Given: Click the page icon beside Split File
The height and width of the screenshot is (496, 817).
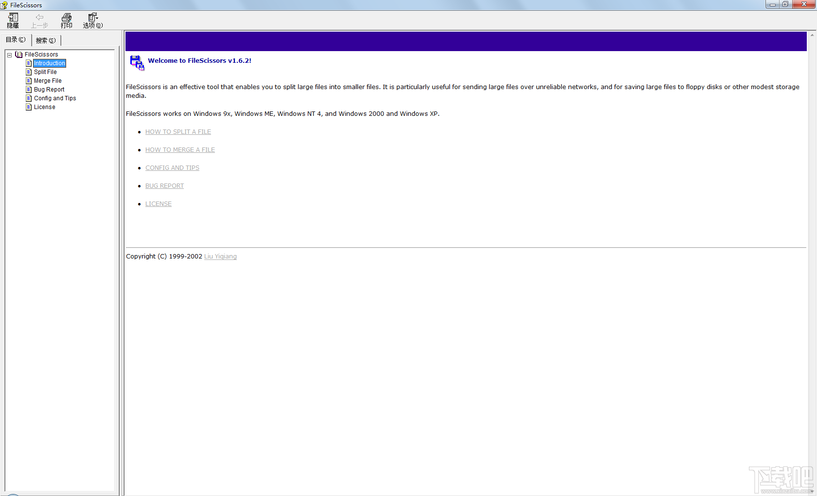Looking at the screenshot, I should click(x=29, y=72).
